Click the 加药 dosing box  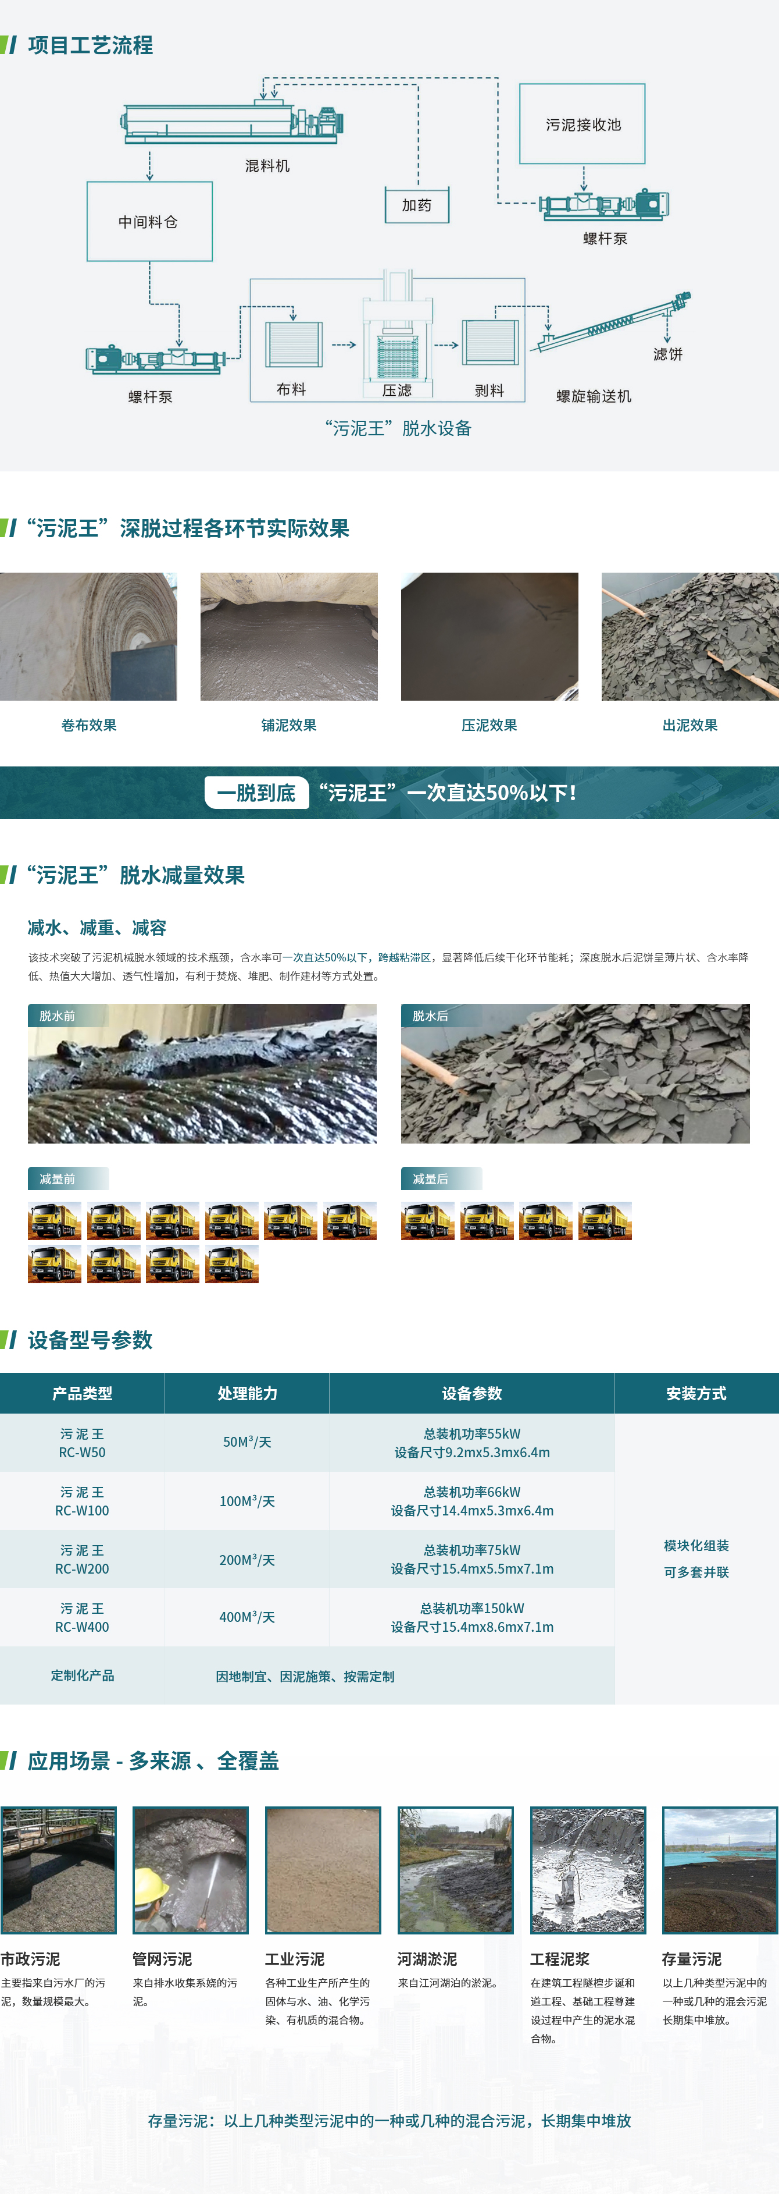(417, 205)
